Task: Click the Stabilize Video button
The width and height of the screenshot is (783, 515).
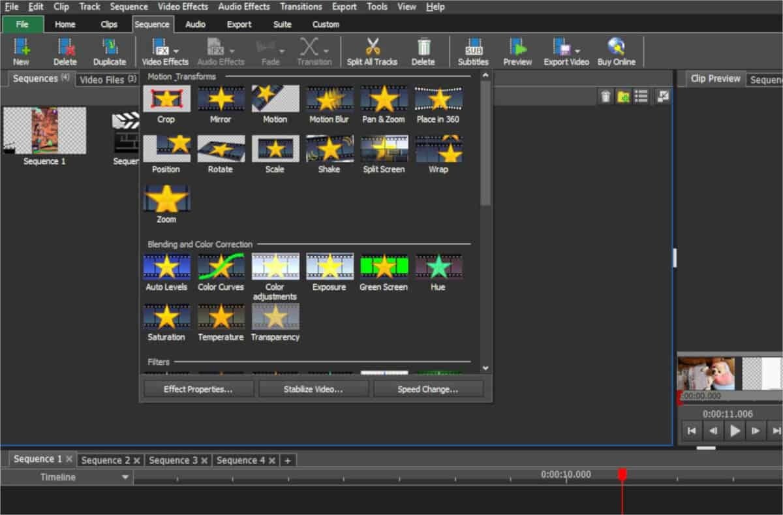Action: [313, 389]
